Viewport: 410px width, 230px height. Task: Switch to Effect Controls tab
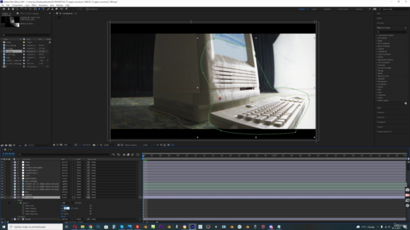(x=29, y=13)
